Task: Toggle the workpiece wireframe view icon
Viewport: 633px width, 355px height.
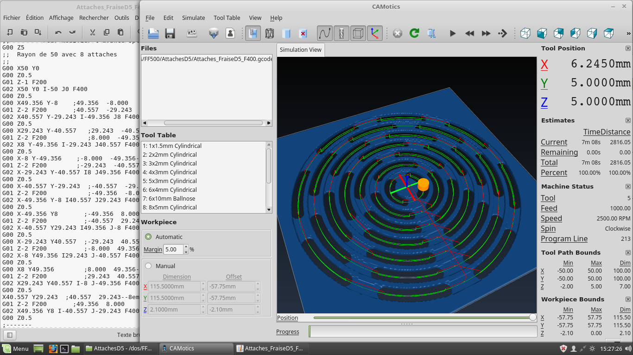Action: click(269, 33)
